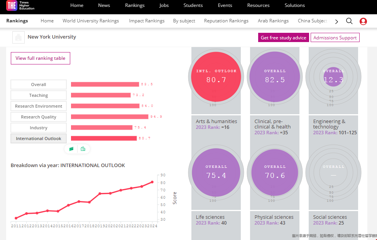Click Get free study advice button
Viewport: 377px width, 240px height.
pyautogui.click(x=284, y=37)
